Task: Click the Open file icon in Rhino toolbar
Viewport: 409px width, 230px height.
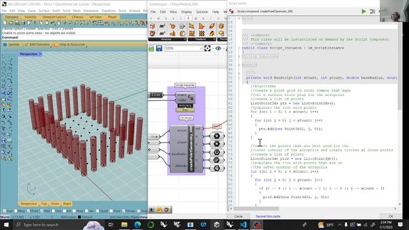Action: [11, 23]
